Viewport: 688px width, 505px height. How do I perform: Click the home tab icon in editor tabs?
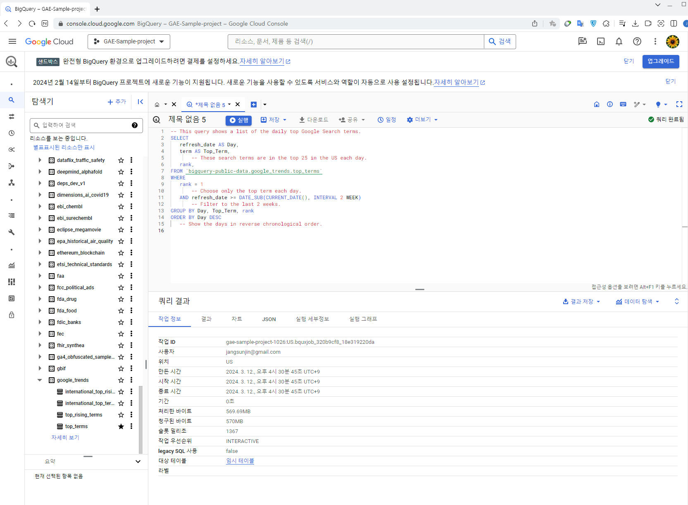tap(157, 105)
